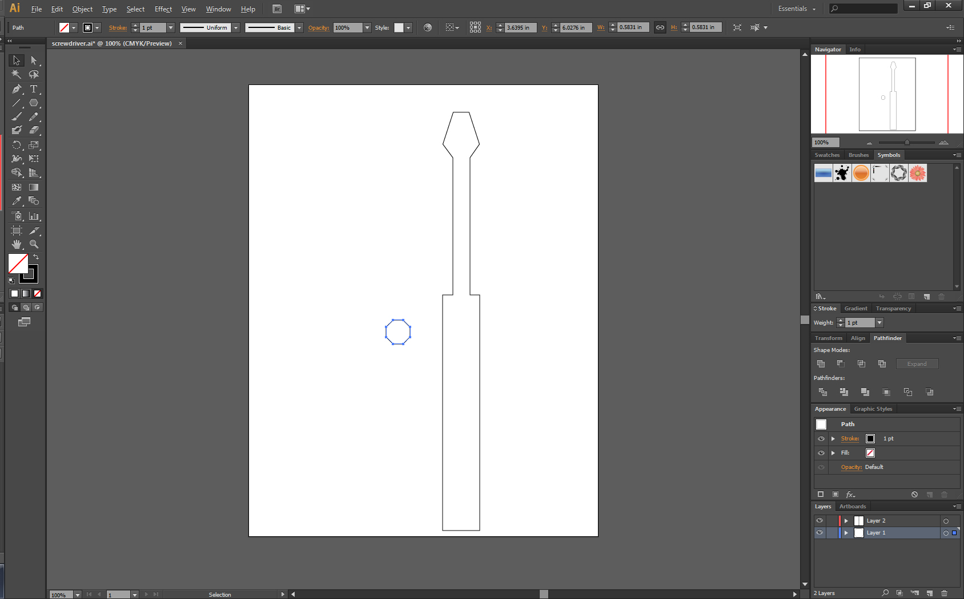964x599 pixels.
Task: Click the fill color swatch in toolbox
Action: pyautogui.click(x=18, y=264)
